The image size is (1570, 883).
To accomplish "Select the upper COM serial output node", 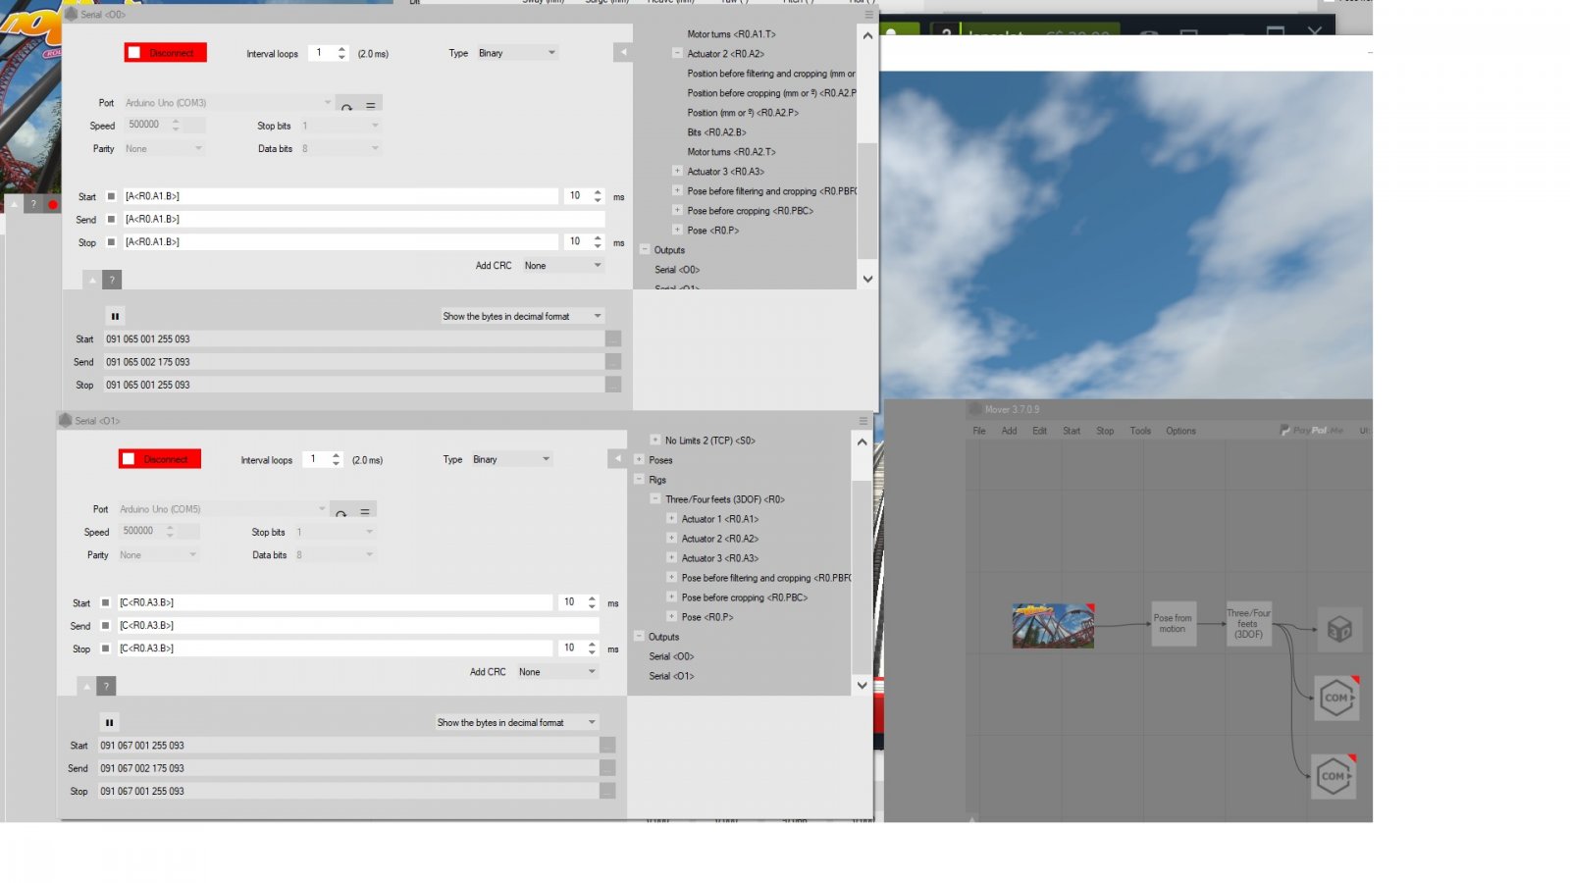I will click(1335, 699).
